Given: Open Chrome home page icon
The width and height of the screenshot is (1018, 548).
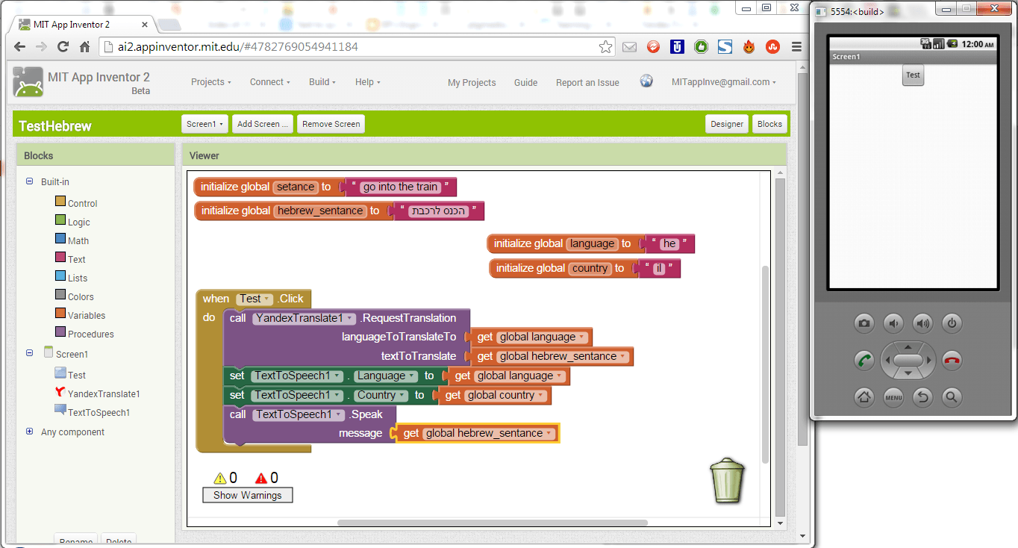Looking at the screenshot, I should coord(85,46).
